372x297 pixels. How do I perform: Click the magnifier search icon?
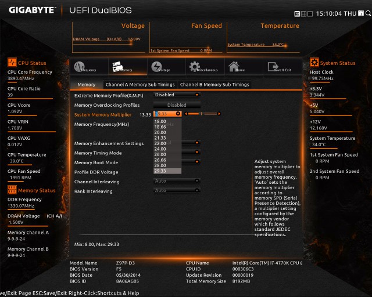click(368, 13)
